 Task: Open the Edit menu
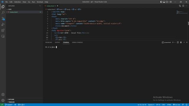(x=11, y=2)
